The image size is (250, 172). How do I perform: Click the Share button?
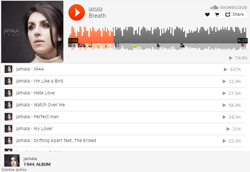[x=235, y=15]
